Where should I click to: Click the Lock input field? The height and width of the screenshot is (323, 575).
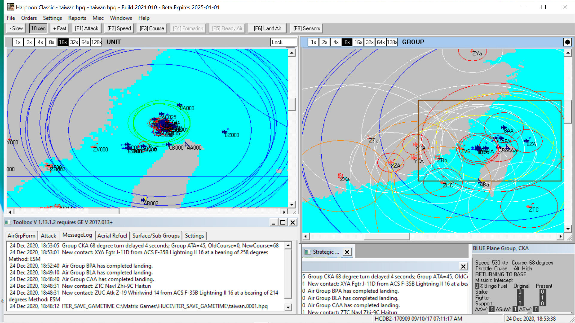coord(283,42)
